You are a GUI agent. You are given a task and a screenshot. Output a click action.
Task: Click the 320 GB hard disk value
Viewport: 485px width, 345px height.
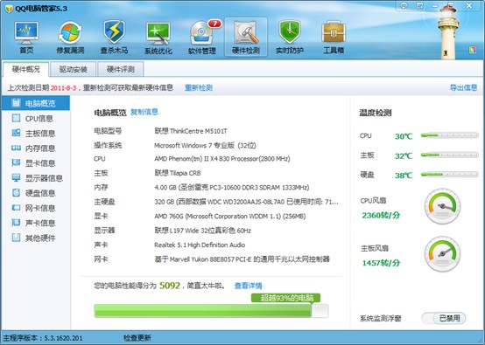point(247,202)
